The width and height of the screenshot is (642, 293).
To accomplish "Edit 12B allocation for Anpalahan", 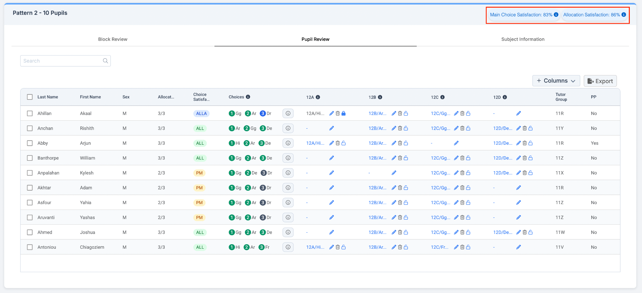I will (394, 173).
